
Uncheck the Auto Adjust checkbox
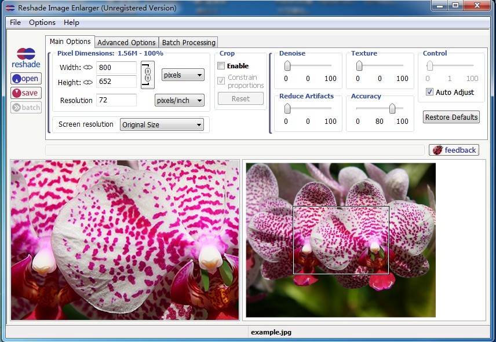[x=429, y=92]
